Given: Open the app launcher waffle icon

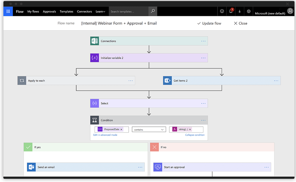Looking at the screenshot, I should click(x=8, y=11).
